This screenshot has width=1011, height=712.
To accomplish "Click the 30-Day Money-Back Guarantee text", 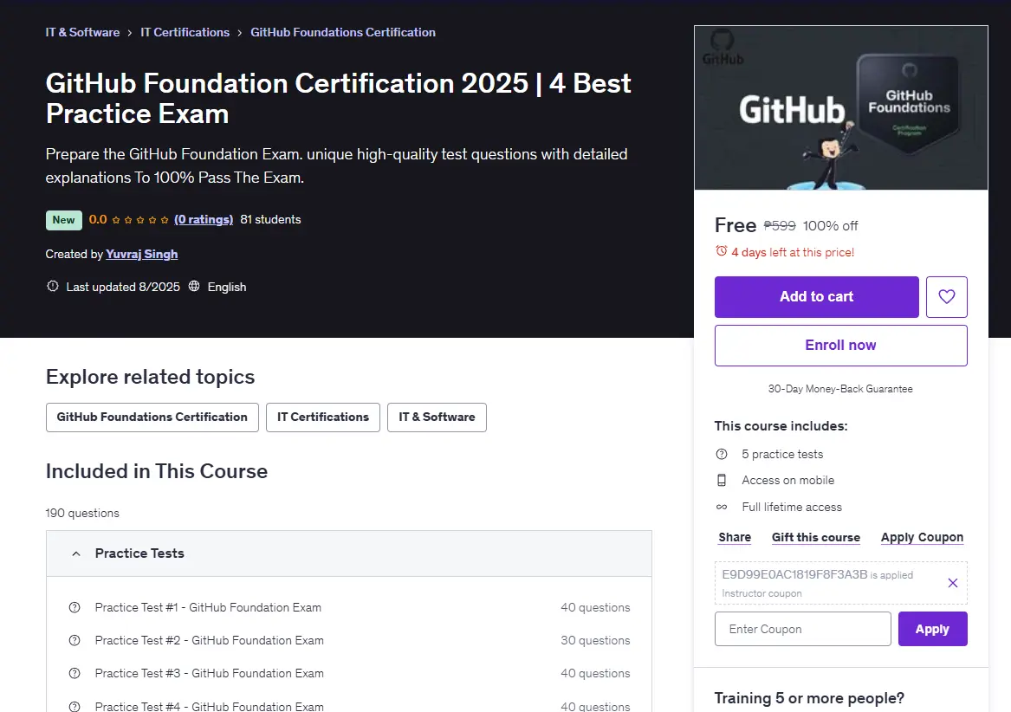I will point(840,389).
